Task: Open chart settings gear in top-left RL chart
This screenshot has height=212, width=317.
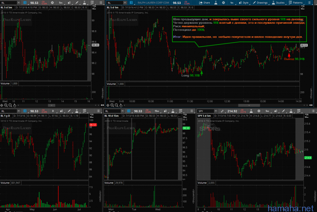Action: coord(53,3)
